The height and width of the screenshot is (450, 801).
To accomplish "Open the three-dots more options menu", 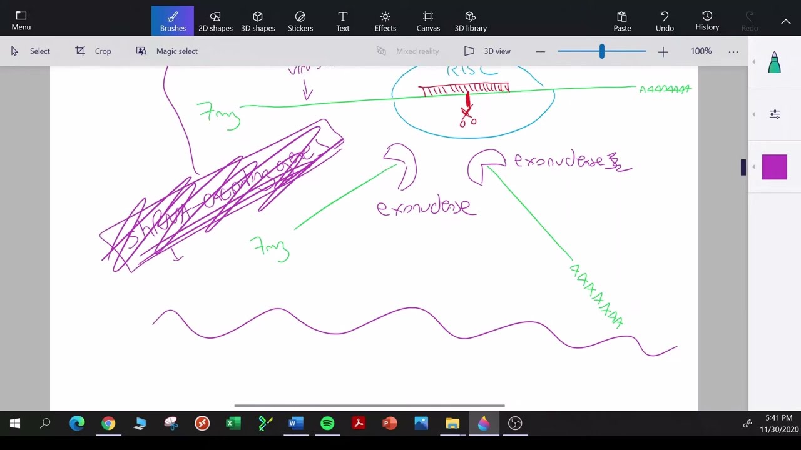I will click(x=733, y=51).
